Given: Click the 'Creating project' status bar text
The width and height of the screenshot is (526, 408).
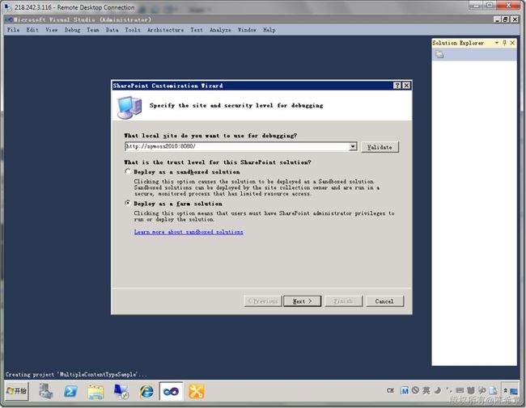Looking at the screenshot, I should (76, 374).
